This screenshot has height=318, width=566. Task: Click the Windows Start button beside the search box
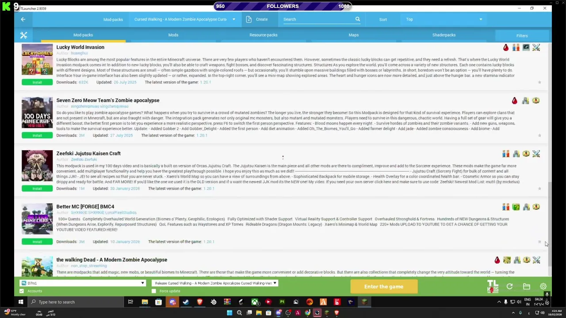click(20, 302)
